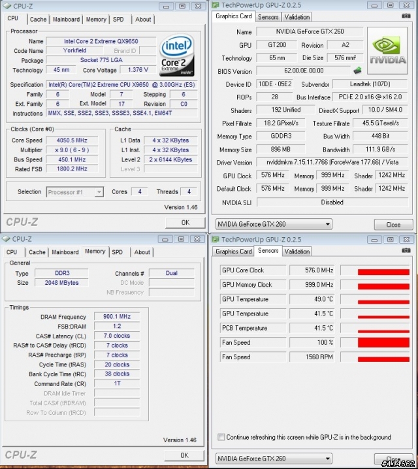Click the Core Speed value 4050.5 MHz
The height and width of the screenshot is (469, 418).
pos(72,140)
